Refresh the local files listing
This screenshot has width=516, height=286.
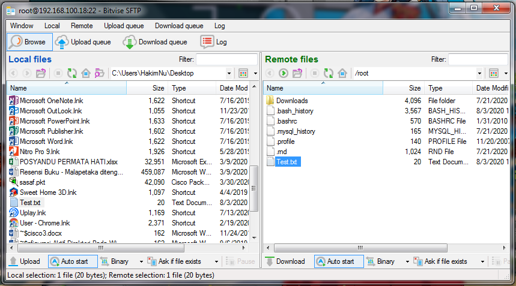pos(72,73)
